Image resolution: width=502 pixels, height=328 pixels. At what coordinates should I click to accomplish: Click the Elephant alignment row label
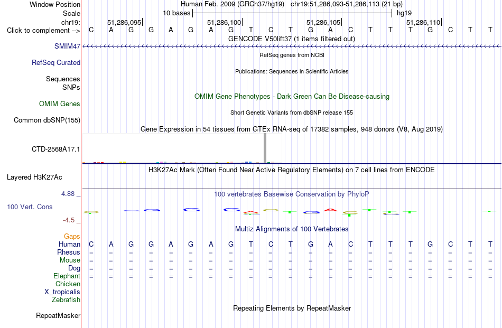(67, 276)
